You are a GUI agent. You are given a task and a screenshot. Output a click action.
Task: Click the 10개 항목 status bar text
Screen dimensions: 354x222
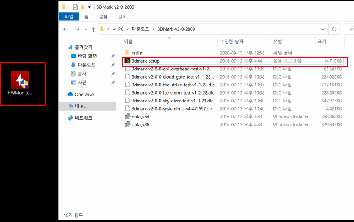73,215
